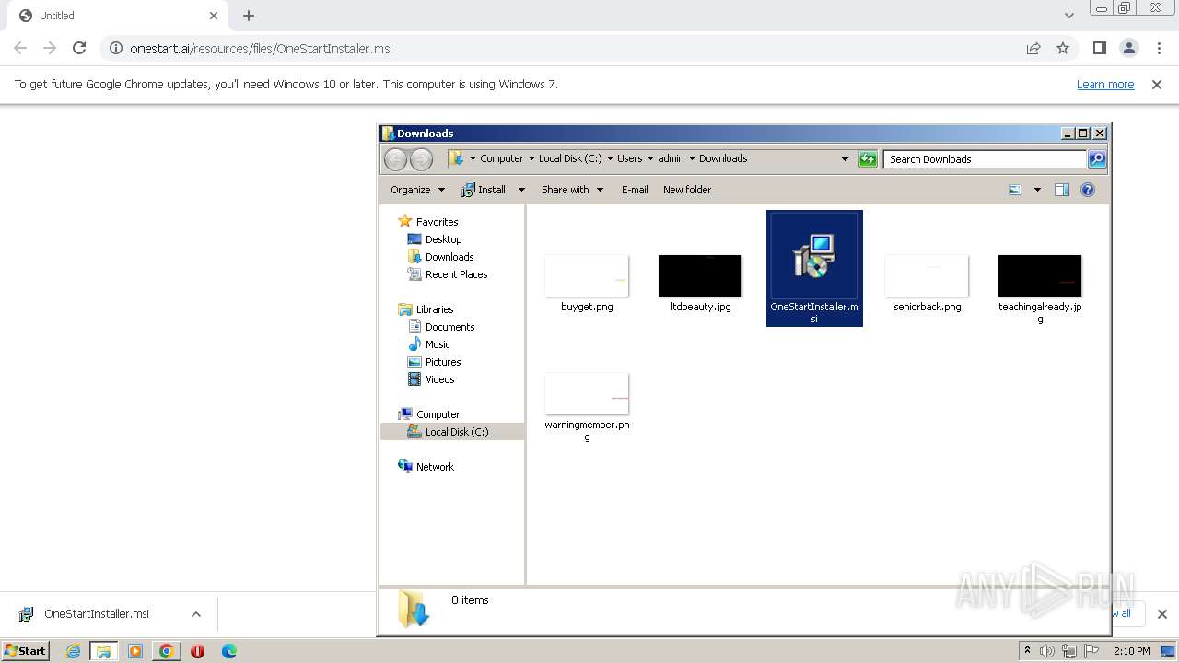1179x663 pixels.
Task: View site information icon
Action: click(114, 48)
